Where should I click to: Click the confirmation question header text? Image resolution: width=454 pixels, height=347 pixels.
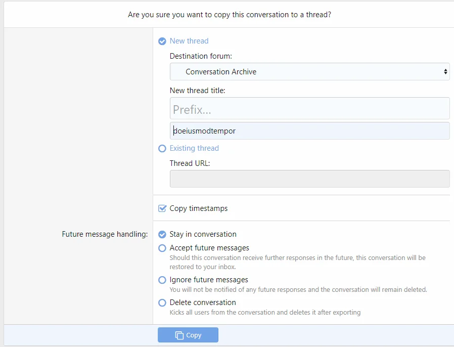coord(230,15)
